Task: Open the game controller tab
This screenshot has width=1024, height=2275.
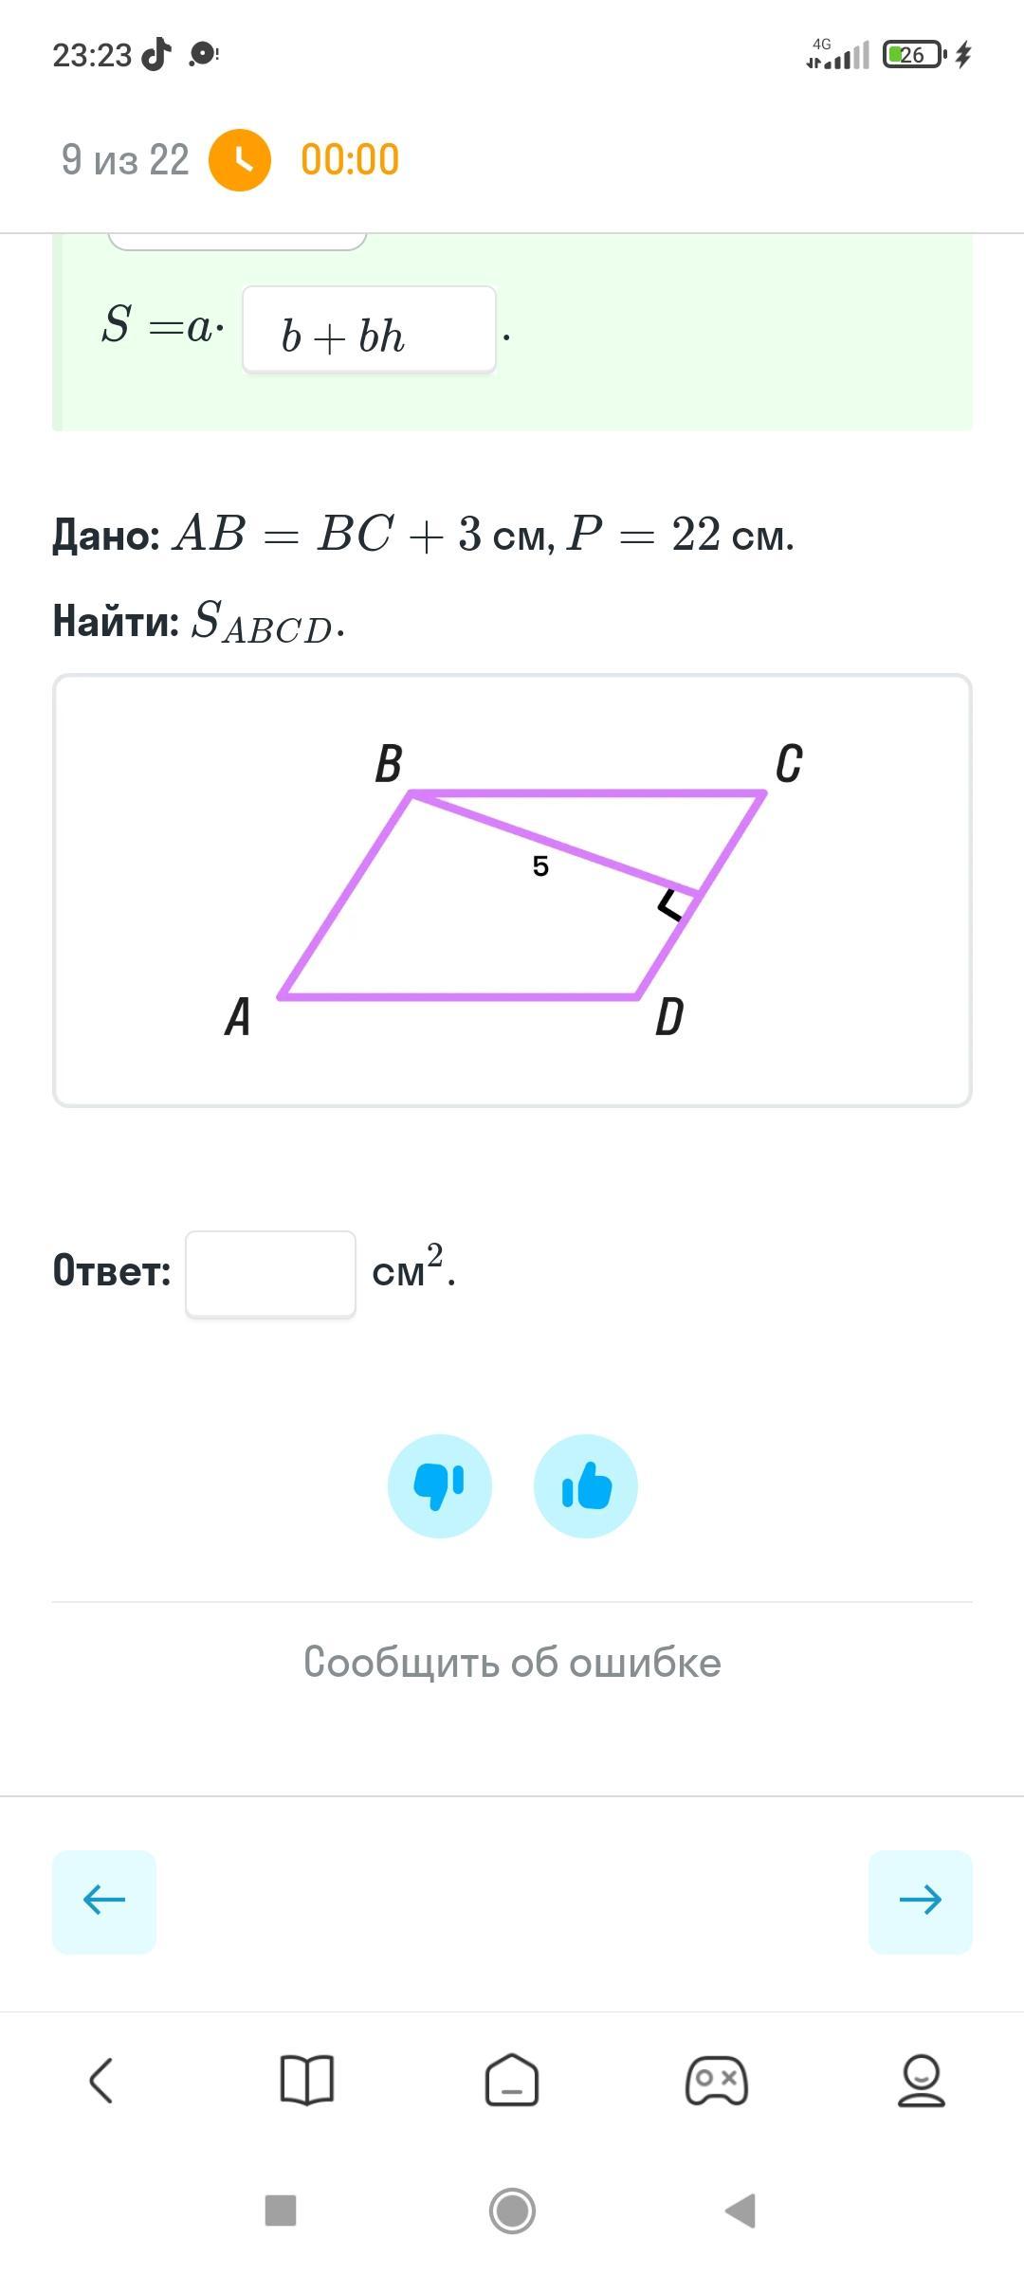Action: (717, 2081)
